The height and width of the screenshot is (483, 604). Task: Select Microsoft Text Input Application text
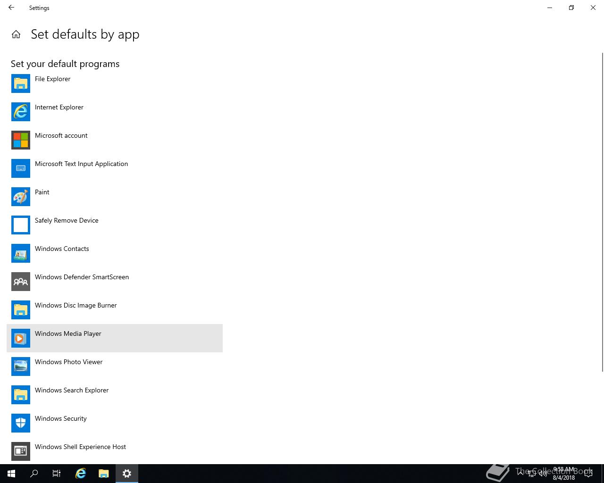coord(81,164)
